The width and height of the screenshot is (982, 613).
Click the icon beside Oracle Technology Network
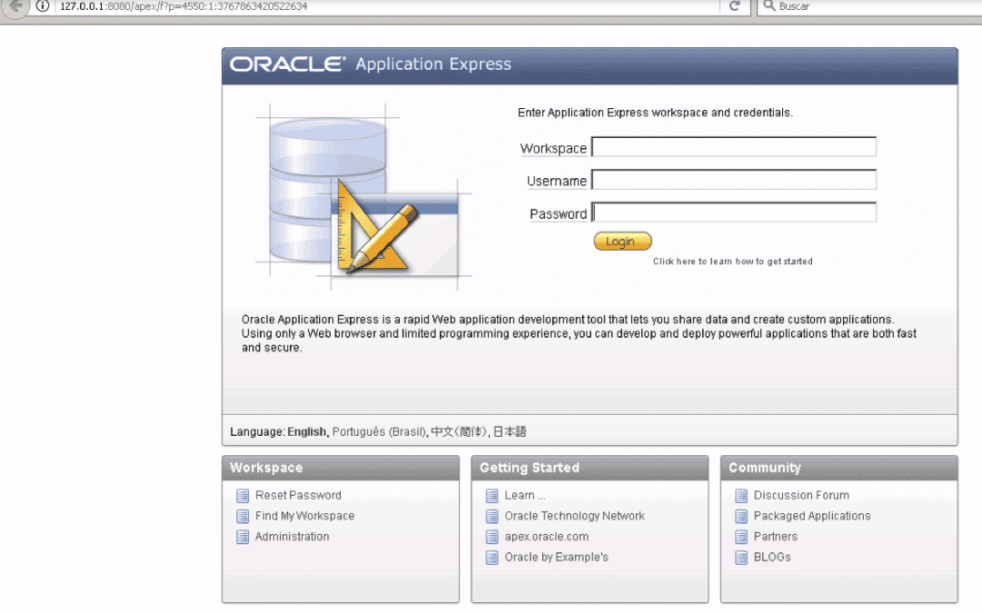[492, 517]
